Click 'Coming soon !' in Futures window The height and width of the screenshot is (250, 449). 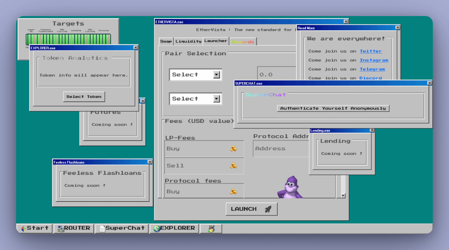[112, 124]
